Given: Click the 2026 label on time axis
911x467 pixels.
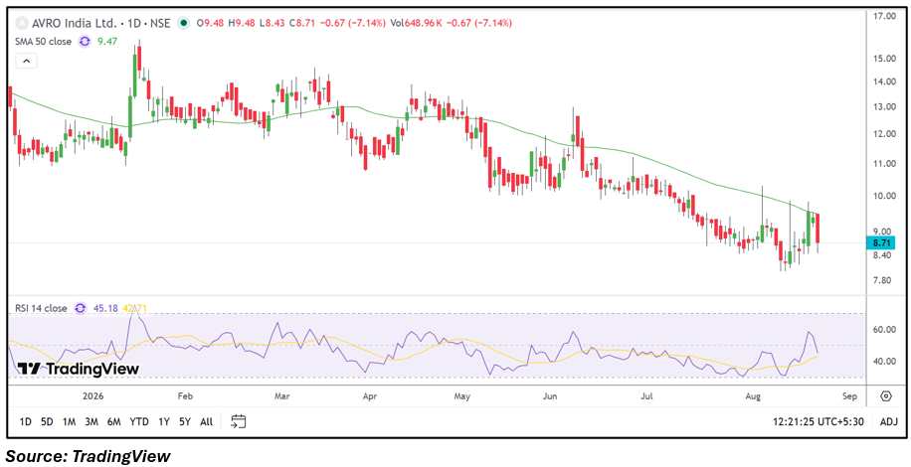Looking at the screenshot, I should tap(91, 396).
